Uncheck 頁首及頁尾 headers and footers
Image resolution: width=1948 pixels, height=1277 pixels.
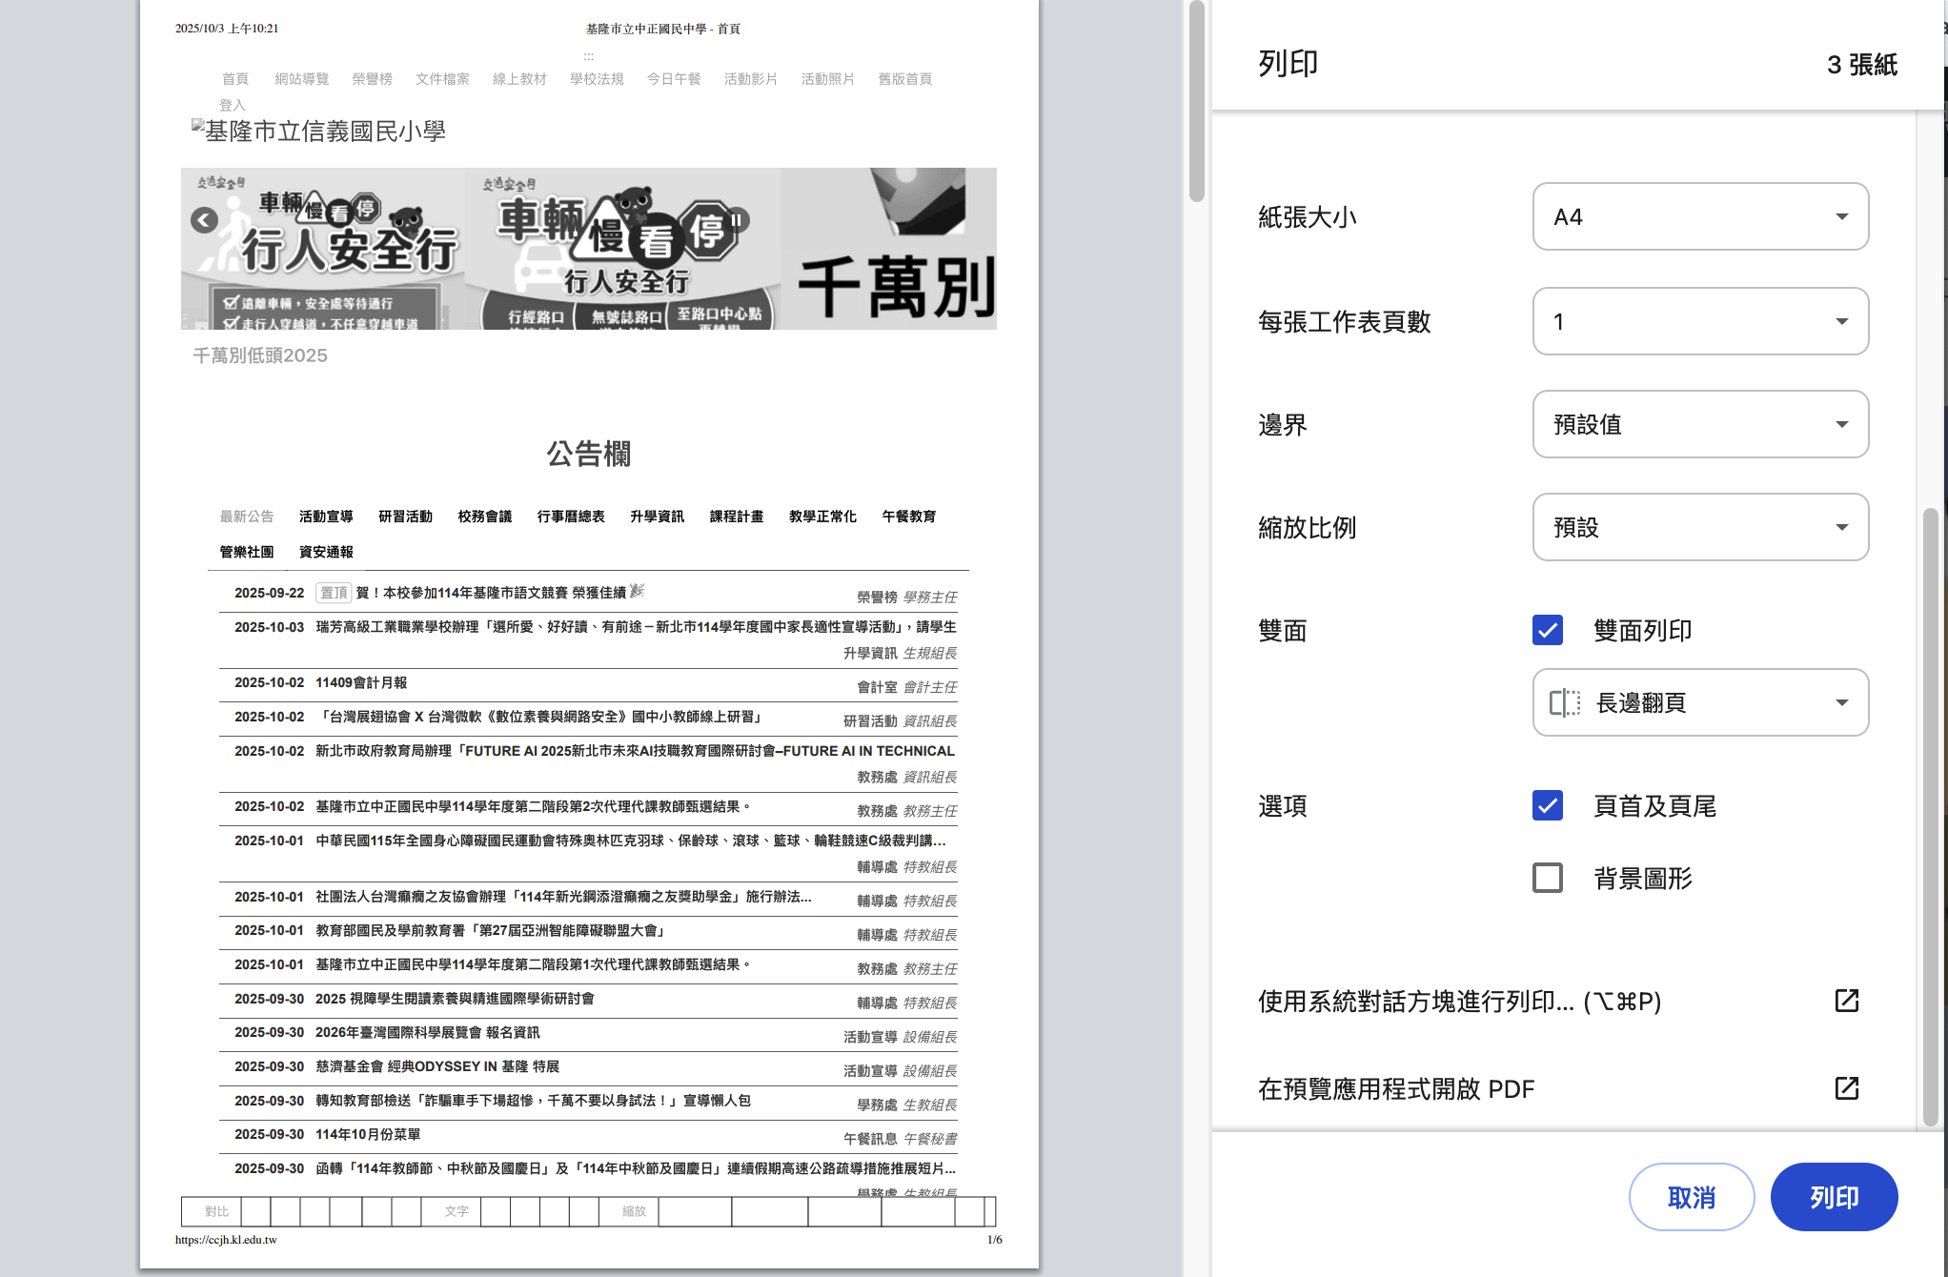[x=1547, y=806]
